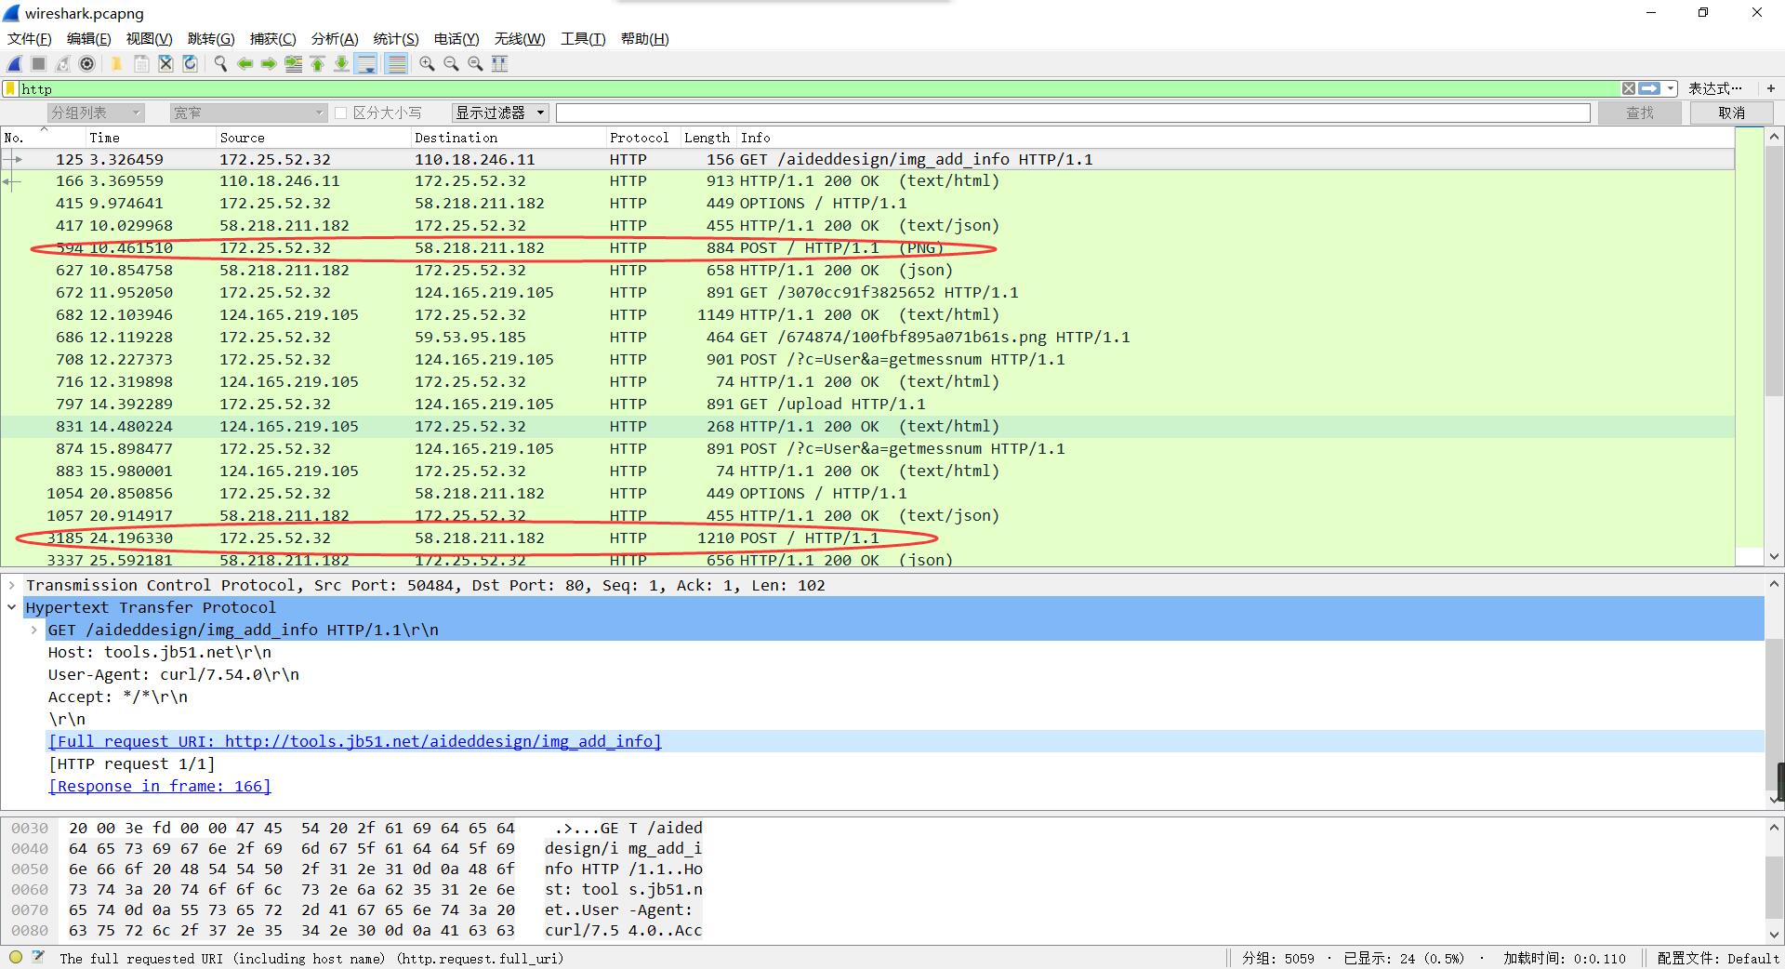Image resolution: width=1785 pixels, height=969 pixels.
Task: Expand the Transmission Control Protocol tree node
Action: coord(11,585)
